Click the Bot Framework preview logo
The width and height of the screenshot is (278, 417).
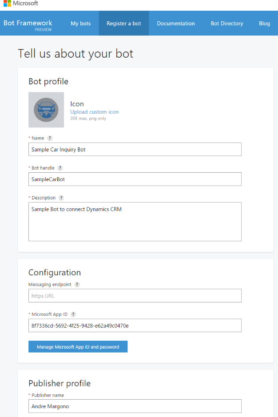click(28, 25)
